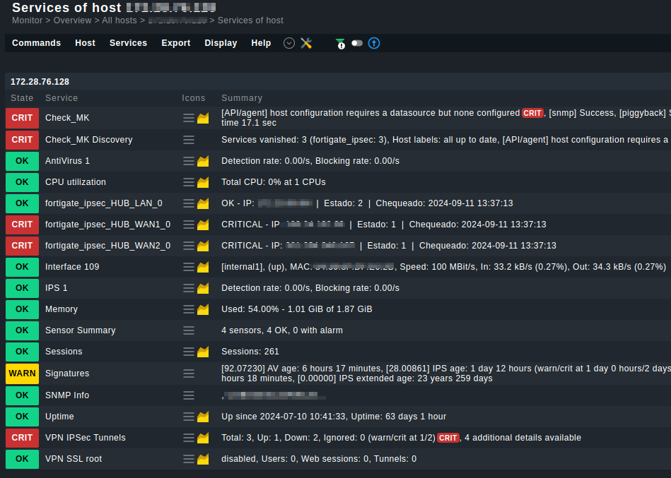Viewport: 671px width, 478px height.
Task: Open graph icon for Interface 109
Action: point(203,267)
